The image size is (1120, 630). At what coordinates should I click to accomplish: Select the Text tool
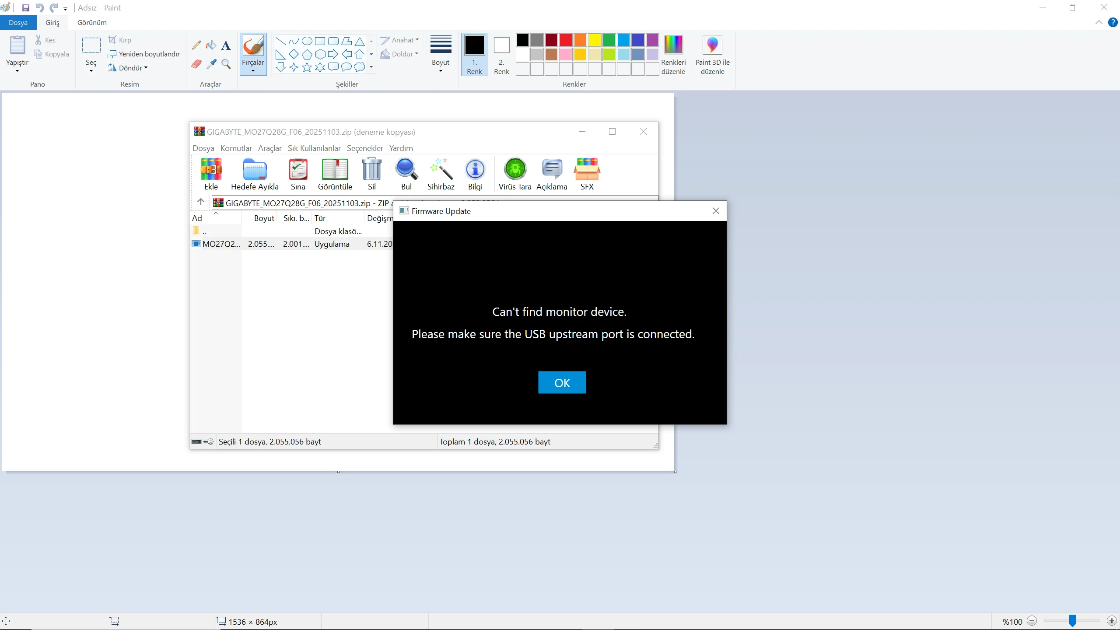click(226, 45)
